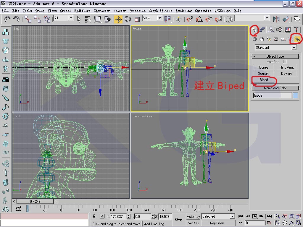Screen dimensions: 303x227
Task: Open the Modify command panel tab
Action: point(262,30)
